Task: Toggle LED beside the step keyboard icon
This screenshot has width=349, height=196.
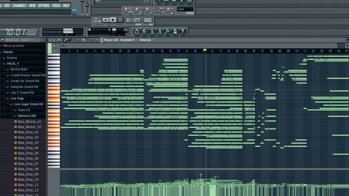Action: 136,13
